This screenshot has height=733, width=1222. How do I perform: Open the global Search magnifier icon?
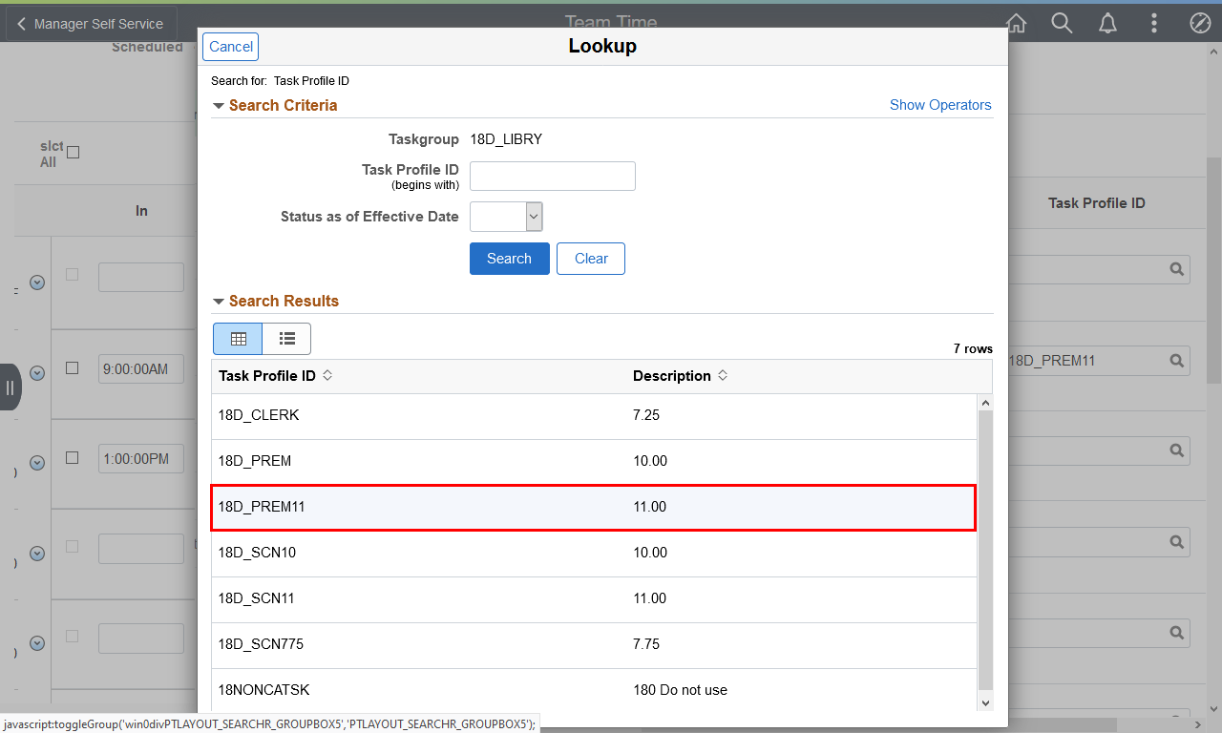[1063, 24]
